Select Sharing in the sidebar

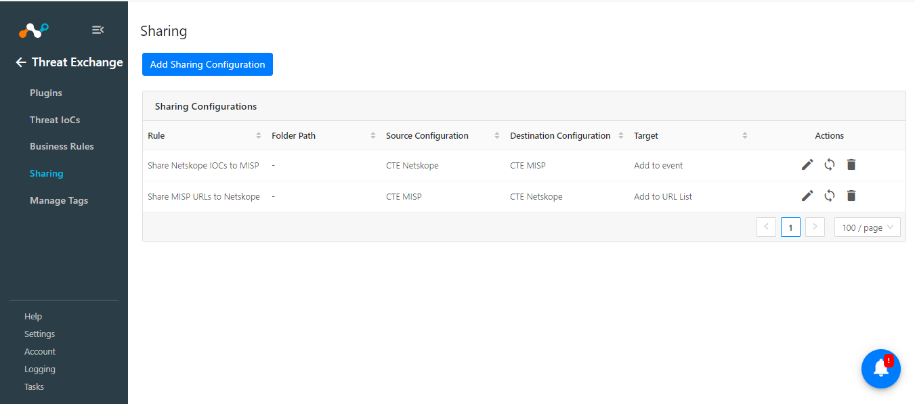tap(47, 173)
